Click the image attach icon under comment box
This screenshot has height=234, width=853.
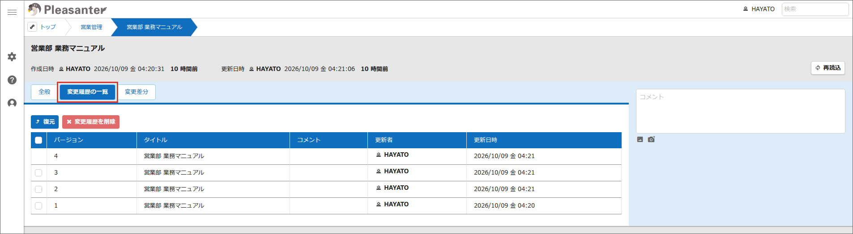[x=640, y=139]
